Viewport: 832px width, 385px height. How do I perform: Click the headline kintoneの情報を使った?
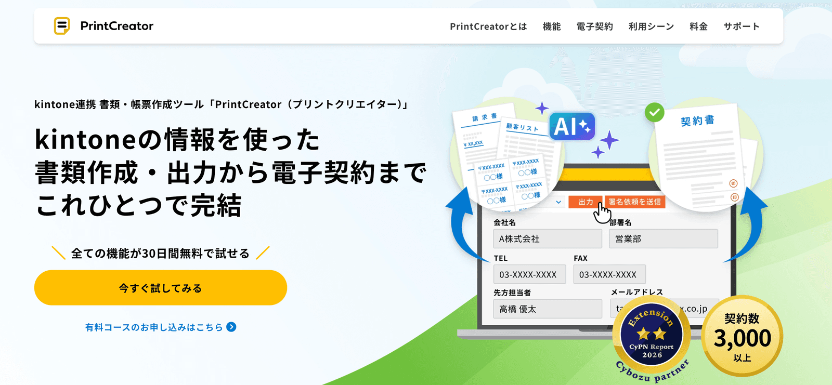tap(177, 140)
